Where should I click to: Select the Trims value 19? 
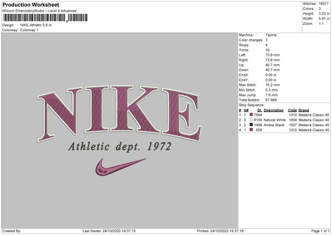267,50
